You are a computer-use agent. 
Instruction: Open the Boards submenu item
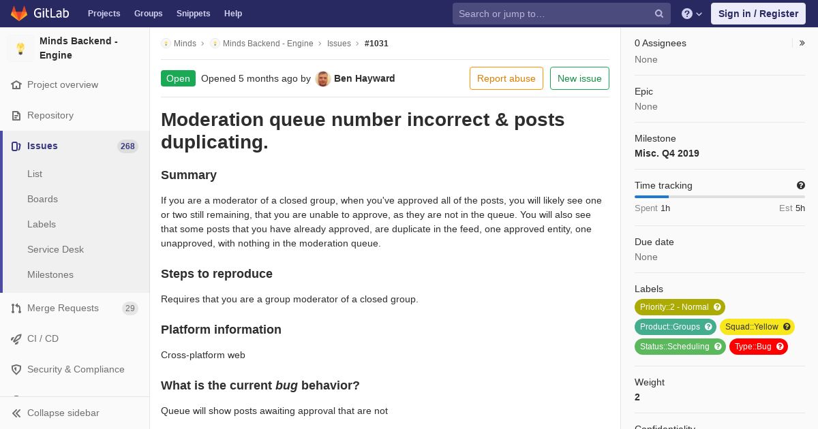coord(42,199)
